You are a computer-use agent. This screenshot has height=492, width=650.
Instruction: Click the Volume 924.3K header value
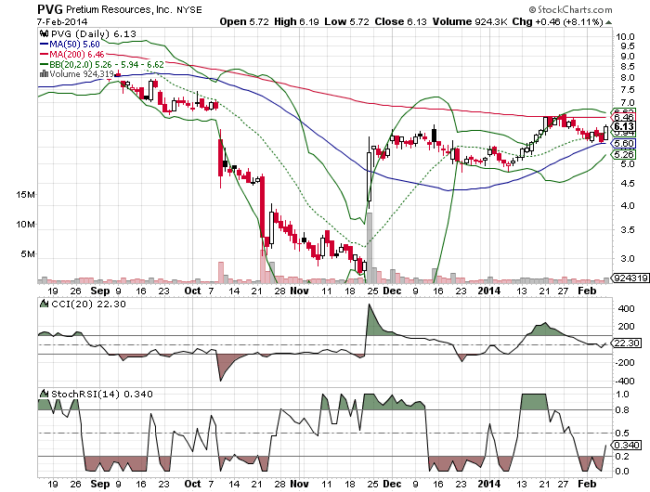click(x=470, y=21)
